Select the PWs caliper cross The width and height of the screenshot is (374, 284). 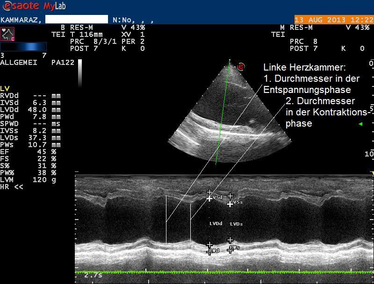point(230,250)
